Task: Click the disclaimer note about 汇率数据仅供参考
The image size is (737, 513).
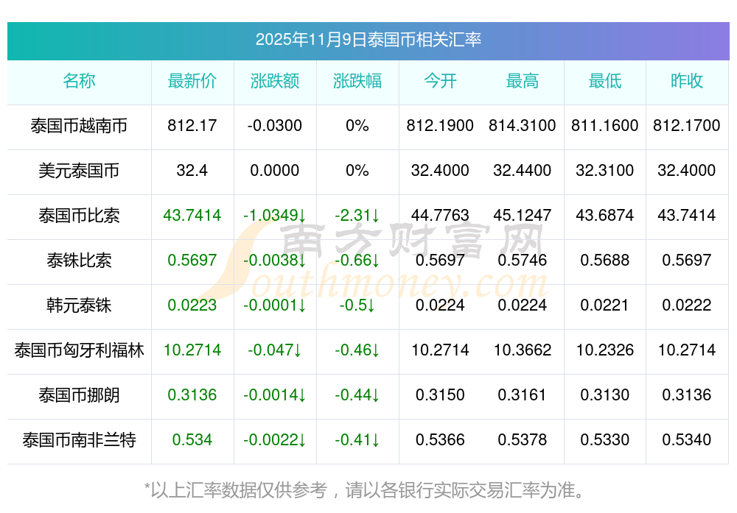Action: (365, 490)
